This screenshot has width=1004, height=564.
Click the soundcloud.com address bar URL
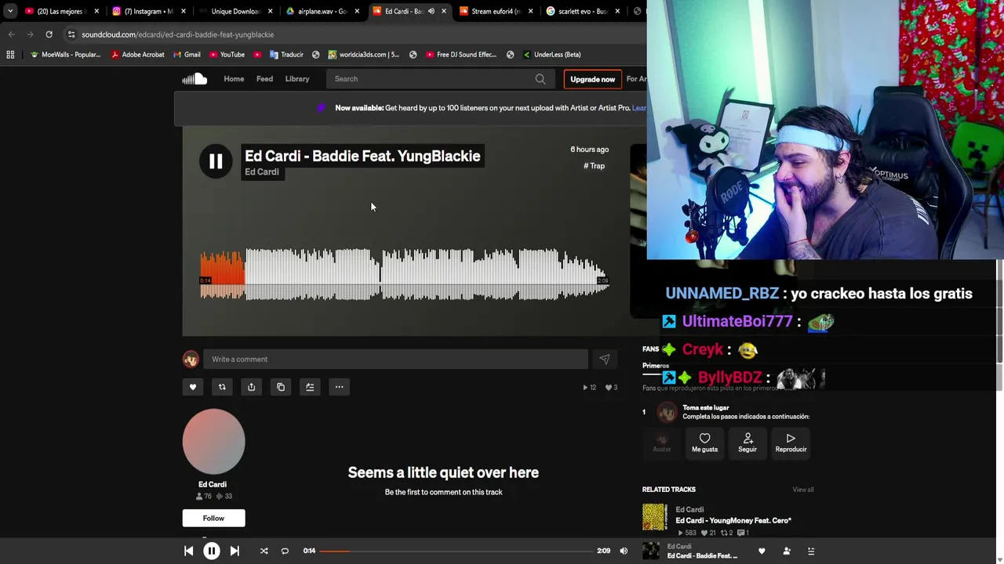178,34
